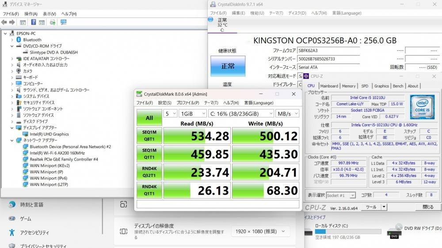Image resolution: width=442 pixels, height=248 pixels.
Task: Open アクセシビリティ in Settings sidebar
Action: (34, 233)
